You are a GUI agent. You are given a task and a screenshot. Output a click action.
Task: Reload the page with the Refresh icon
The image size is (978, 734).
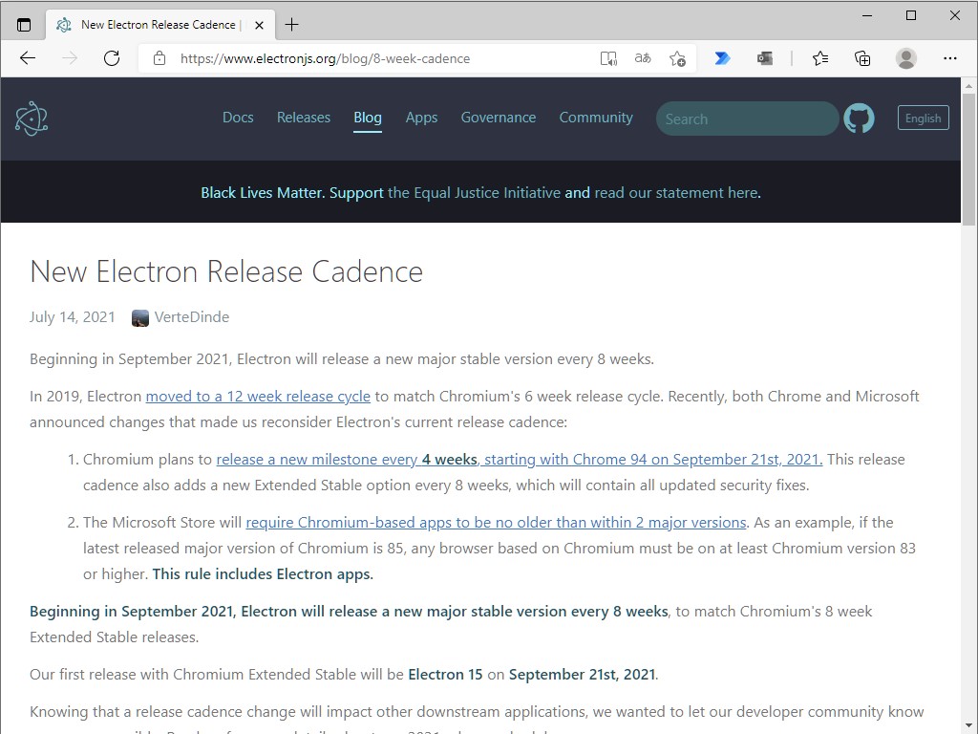coord(112,58)
